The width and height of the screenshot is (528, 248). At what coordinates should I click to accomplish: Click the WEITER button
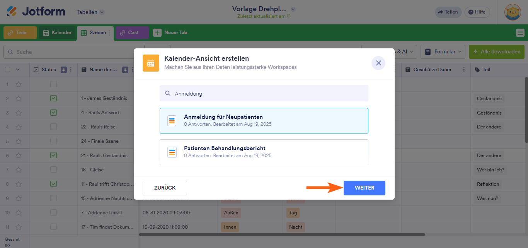click(364, 188)
